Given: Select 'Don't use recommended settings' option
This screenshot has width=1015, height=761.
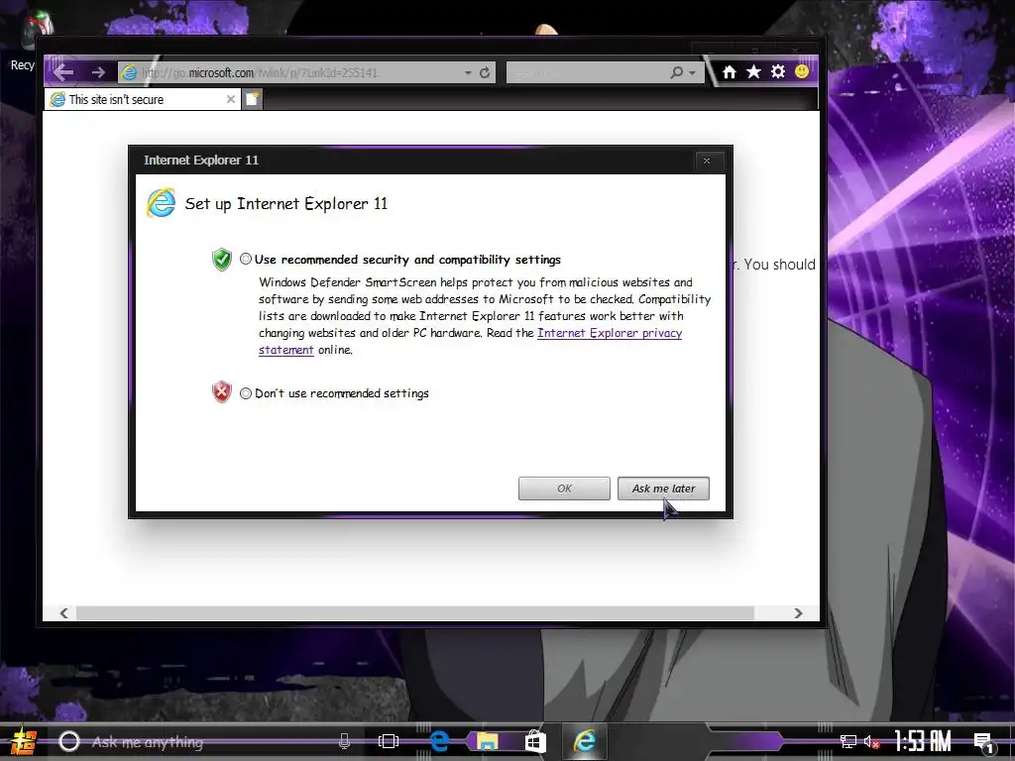Looking at the screenshot, I should click(246, 392).
